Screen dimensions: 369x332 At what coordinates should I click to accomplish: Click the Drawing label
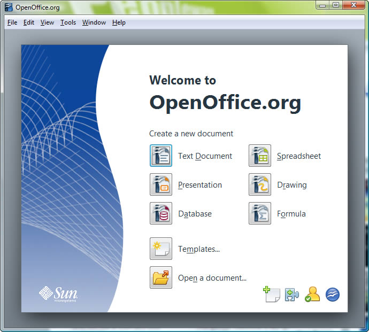click(x=292, y=185)
